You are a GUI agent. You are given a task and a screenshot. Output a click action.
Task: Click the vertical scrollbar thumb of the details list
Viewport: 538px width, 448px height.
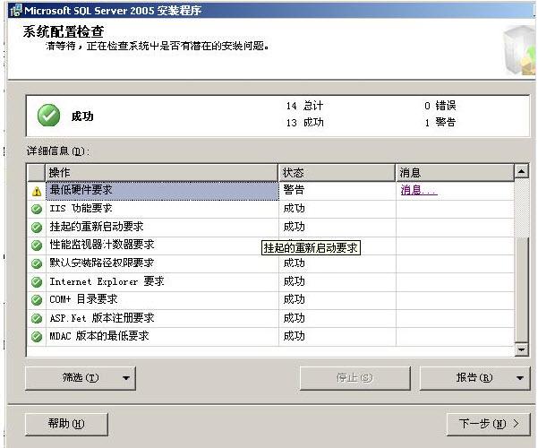pyautogui.click(x=522, y=289)
